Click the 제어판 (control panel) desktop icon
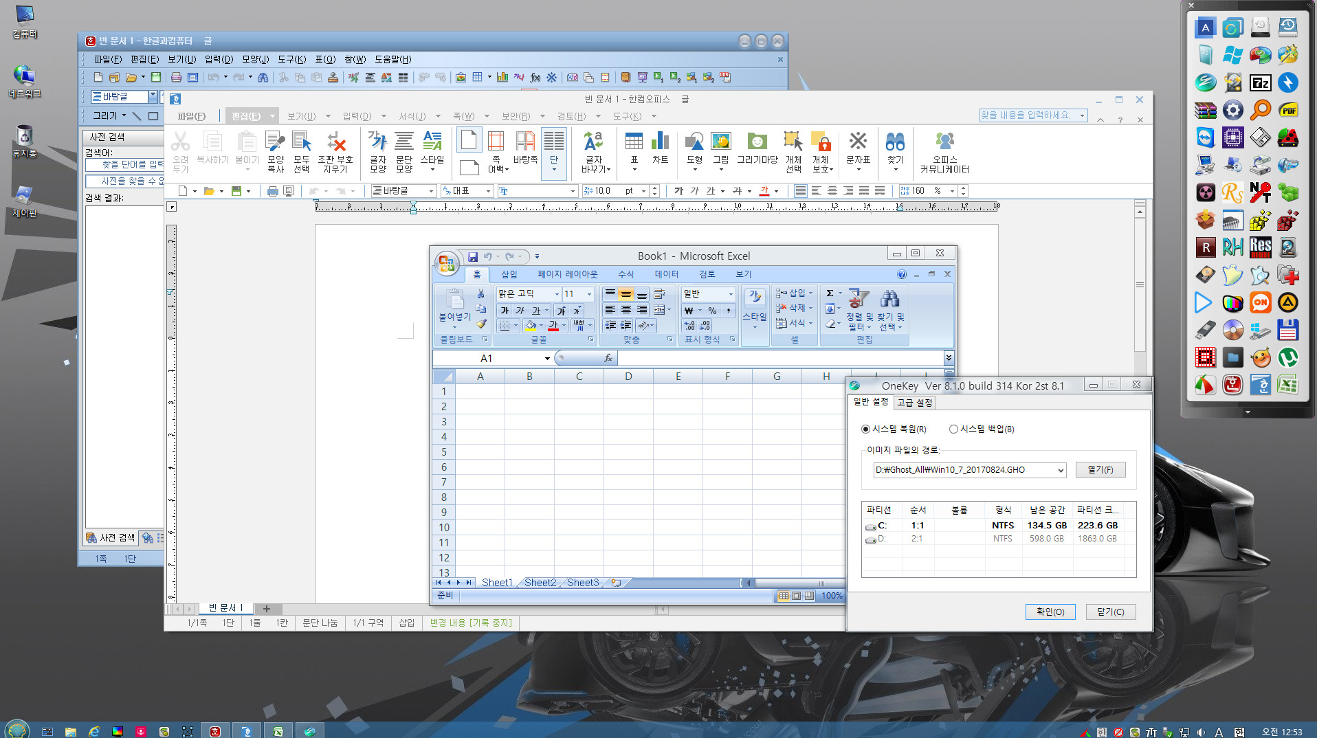This screenshot has height=738, width=1317. 24,201
